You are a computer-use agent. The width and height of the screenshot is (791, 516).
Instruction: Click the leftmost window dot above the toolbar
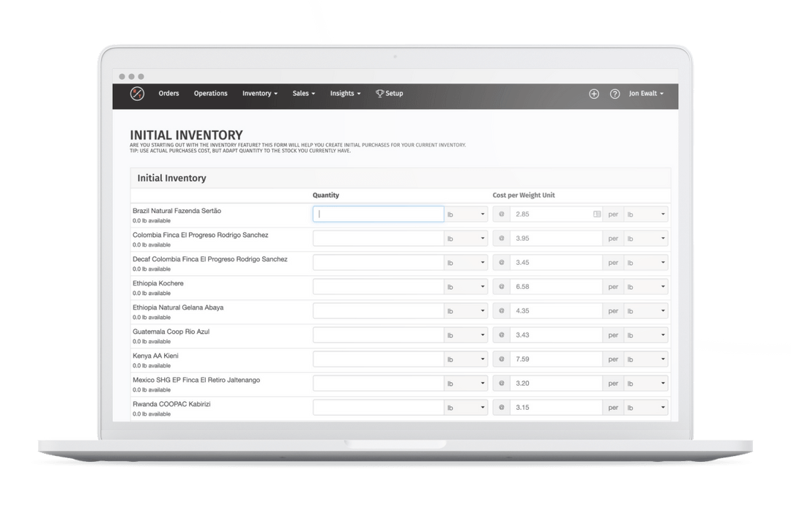pos(122,76)
